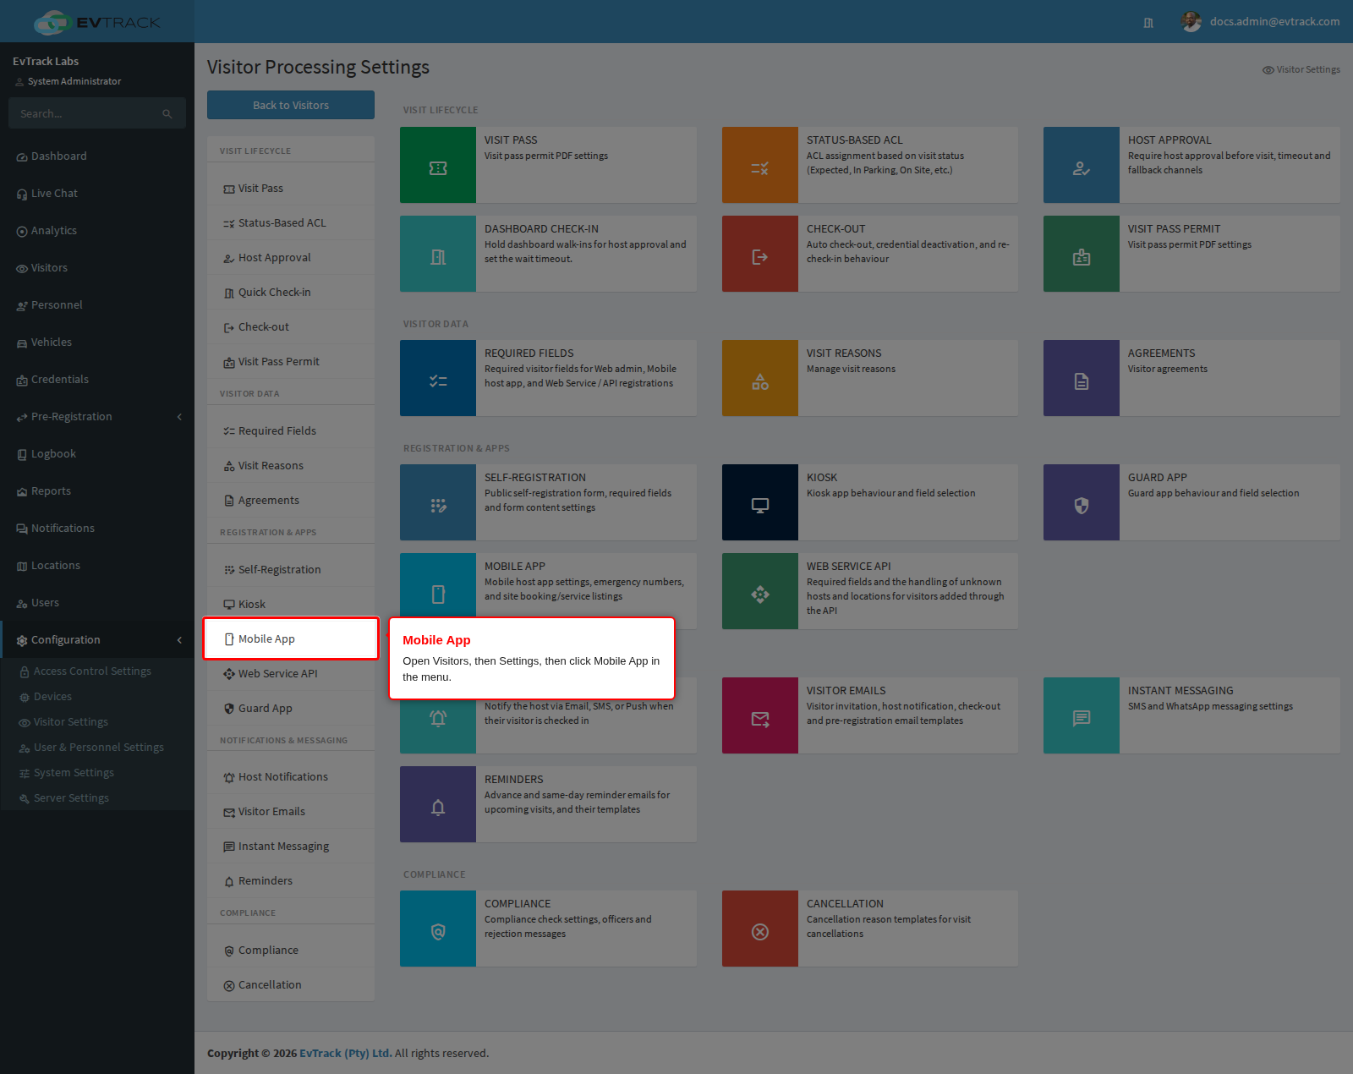Click the Check-out red tile icon

[x=760, y=254]
